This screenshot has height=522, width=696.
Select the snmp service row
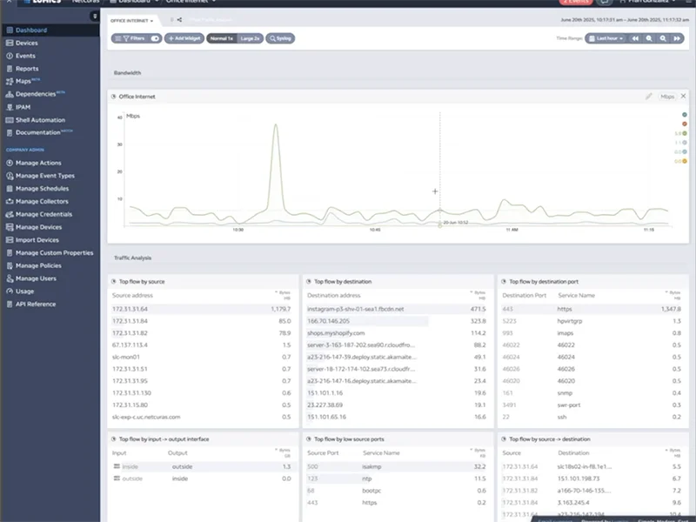click(x=592, y=393)
